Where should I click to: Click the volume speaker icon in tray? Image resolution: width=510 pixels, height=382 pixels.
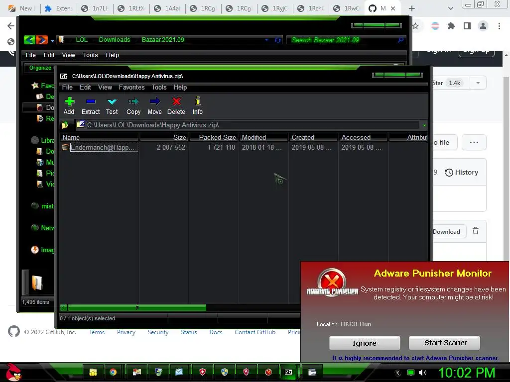pos(423,373)
